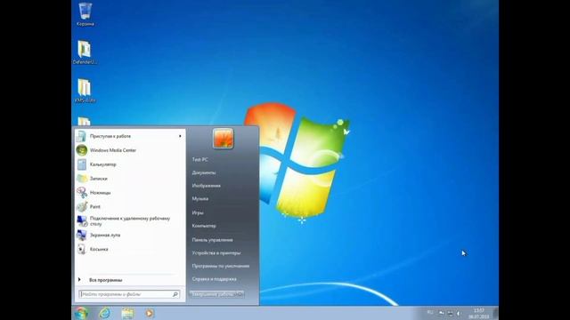Open Документы in the right pane

(x=204, y=172)
